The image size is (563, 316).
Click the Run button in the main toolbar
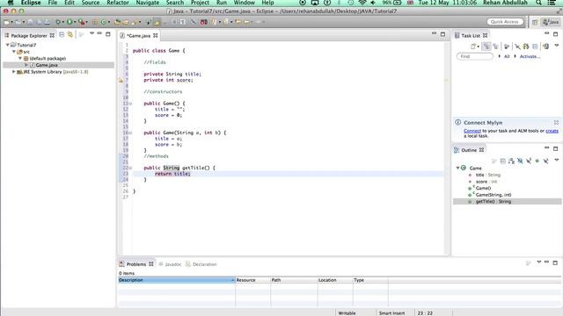(x=69, y=22)
